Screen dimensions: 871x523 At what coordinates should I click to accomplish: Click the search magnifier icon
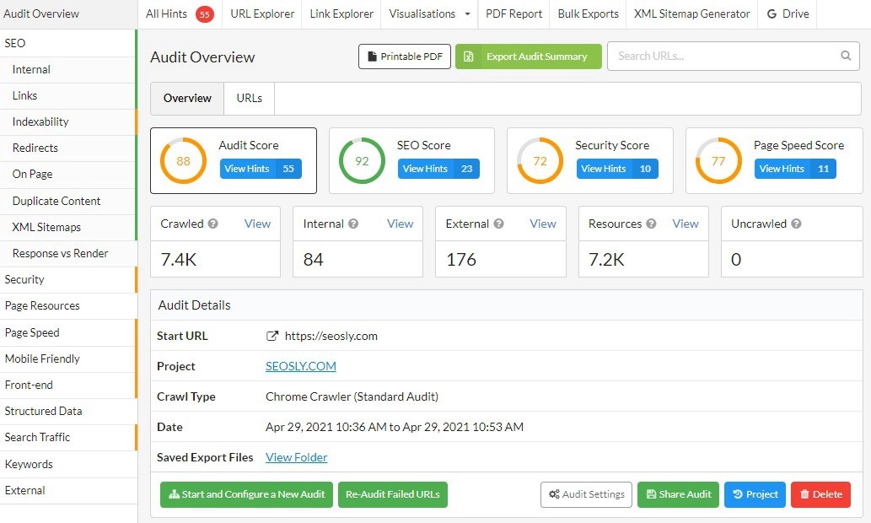pyautogui.click(x=846, y=56)
